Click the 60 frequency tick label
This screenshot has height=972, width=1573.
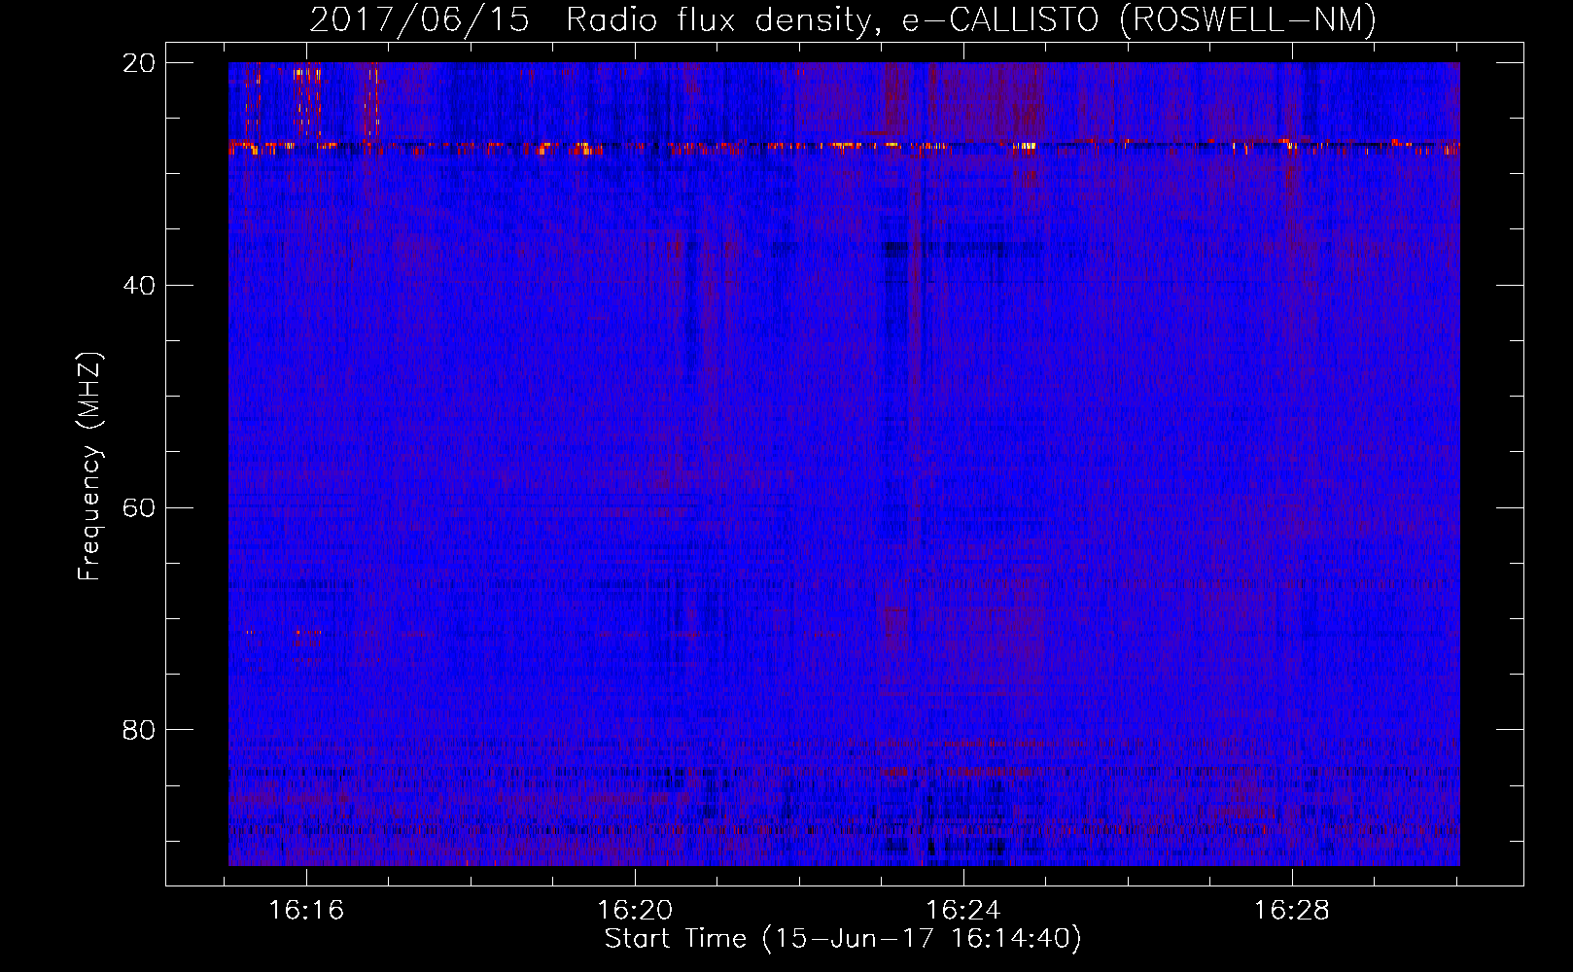point(140,507)
